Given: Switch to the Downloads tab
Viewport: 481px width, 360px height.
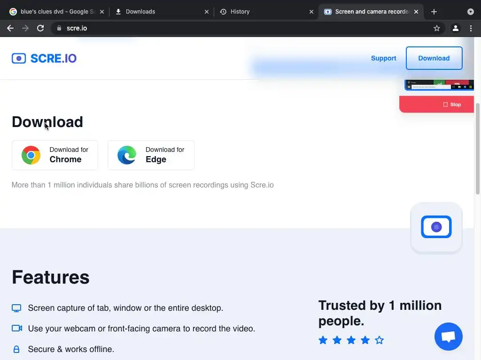Looking at the screenshot, I should pyautogui.click(x=162, y=12).
